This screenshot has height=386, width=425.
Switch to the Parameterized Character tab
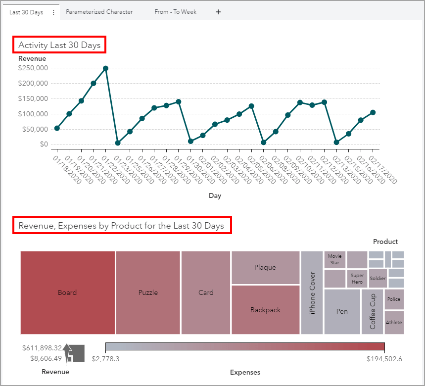click(x=99, y=11)
